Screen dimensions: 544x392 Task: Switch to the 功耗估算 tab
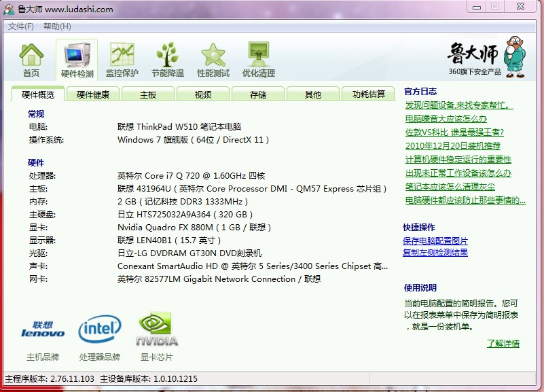click(369, 94)
